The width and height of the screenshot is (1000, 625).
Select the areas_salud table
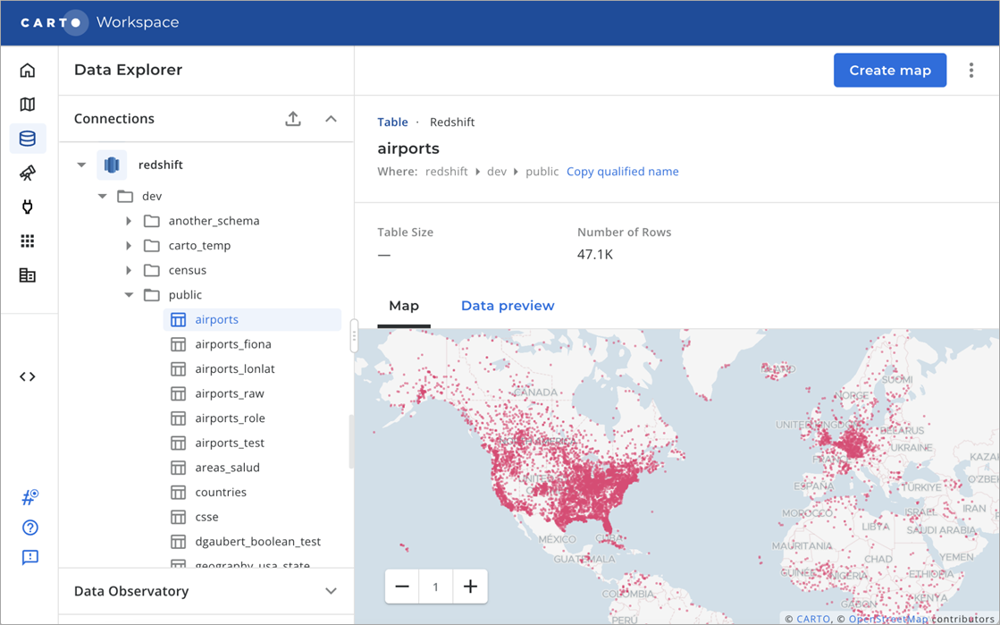click(227, 468)
